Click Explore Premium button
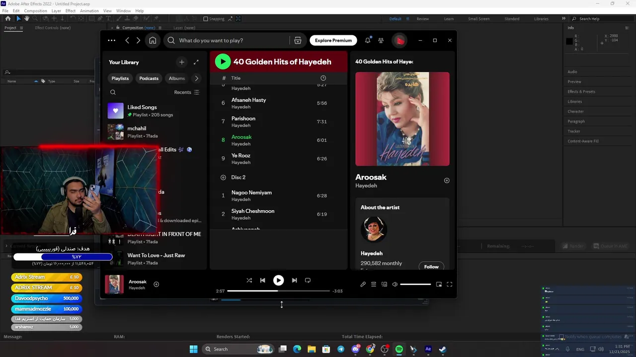The width and height of the screenshot is (636, 357). click(333, 40)
